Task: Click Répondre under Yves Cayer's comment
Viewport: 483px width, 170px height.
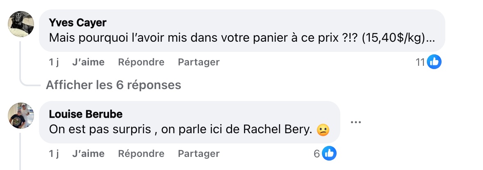Action: click(141, 62)
